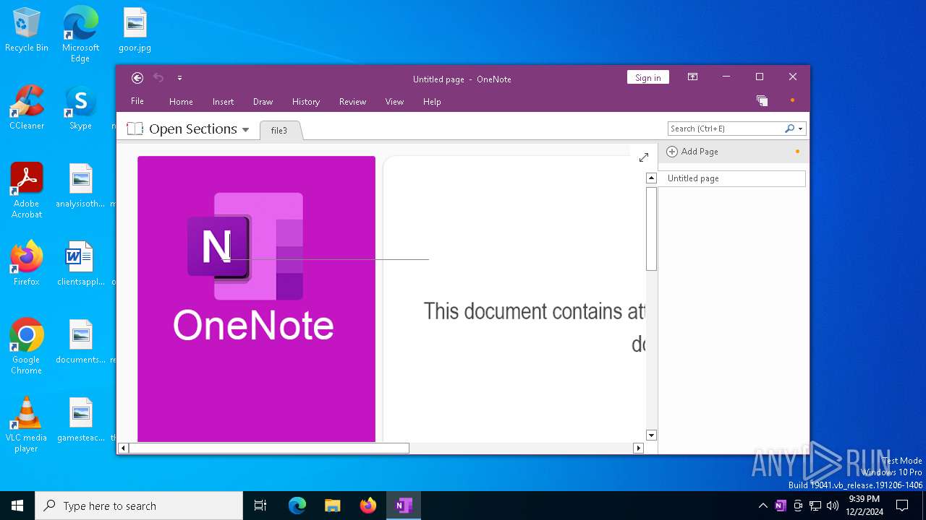
Task: Select the gamesteac... file icon on desktop
Action: [x=80, y=420]
